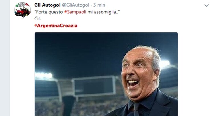This screenshot has height=116, width=210.
Task: Click the left stadium floodlight in photo
Action: coord(44,76)
